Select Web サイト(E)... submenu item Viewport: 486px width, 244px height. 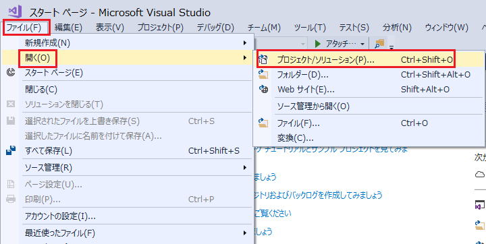369,90
